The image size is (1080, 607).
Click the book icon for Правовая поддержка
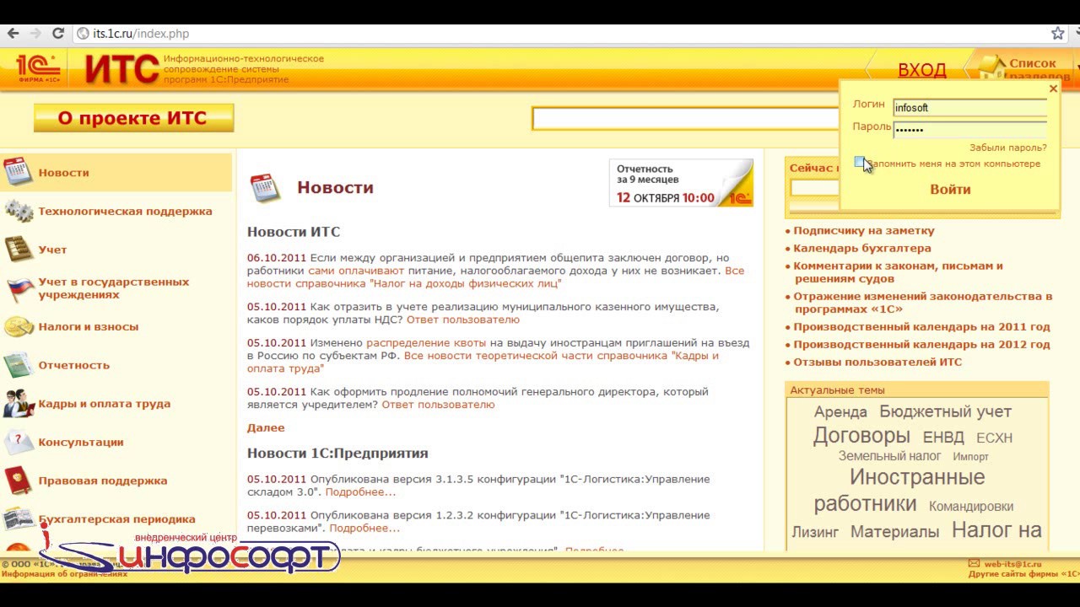18,481
